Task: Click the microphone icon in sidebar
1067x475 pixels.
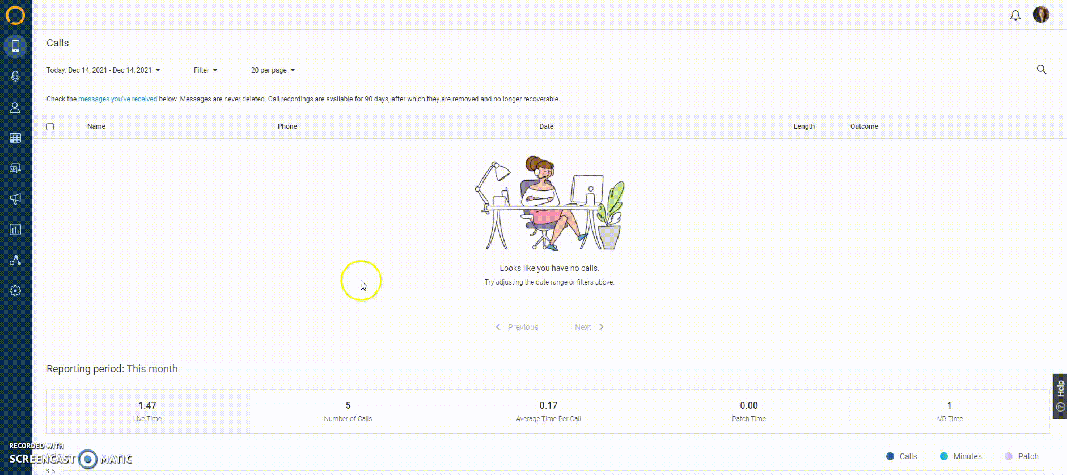Action: [x=15, y=77]
